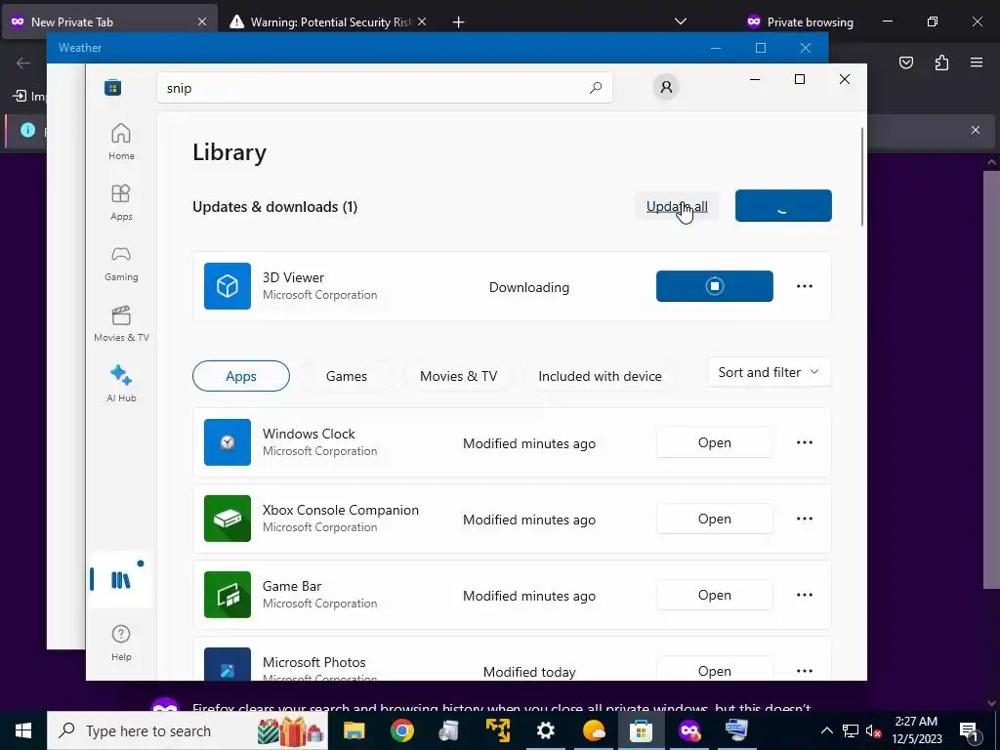Click the network tray icon

click(x=851, y=730)
